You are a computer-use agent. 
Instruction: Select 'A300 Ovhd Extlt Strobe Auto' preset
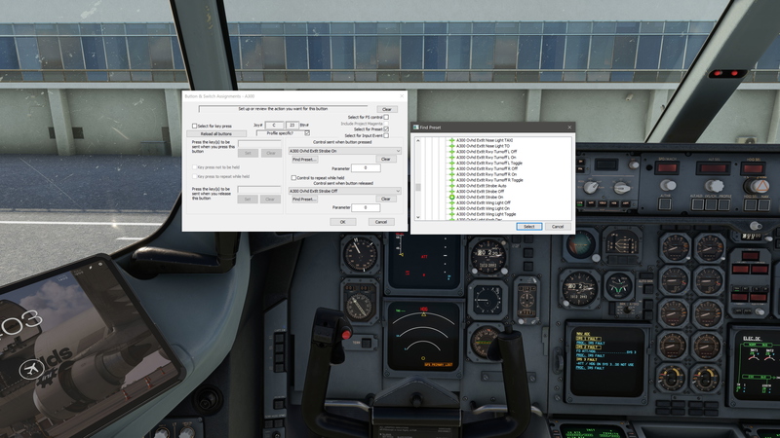point(481,186)
